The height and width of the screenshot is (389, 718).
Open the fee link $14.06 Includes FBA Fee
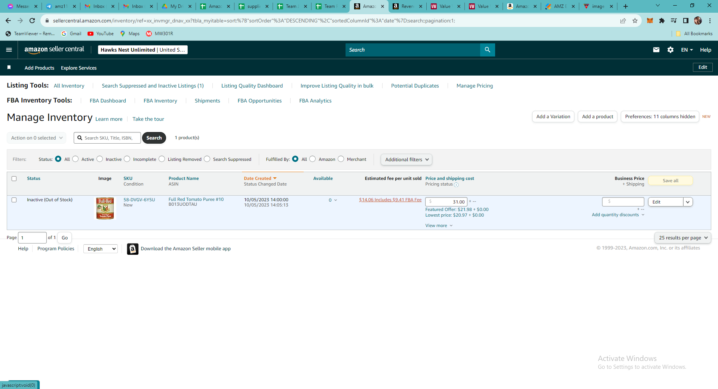pyautogui.click(x=390, y=200)
